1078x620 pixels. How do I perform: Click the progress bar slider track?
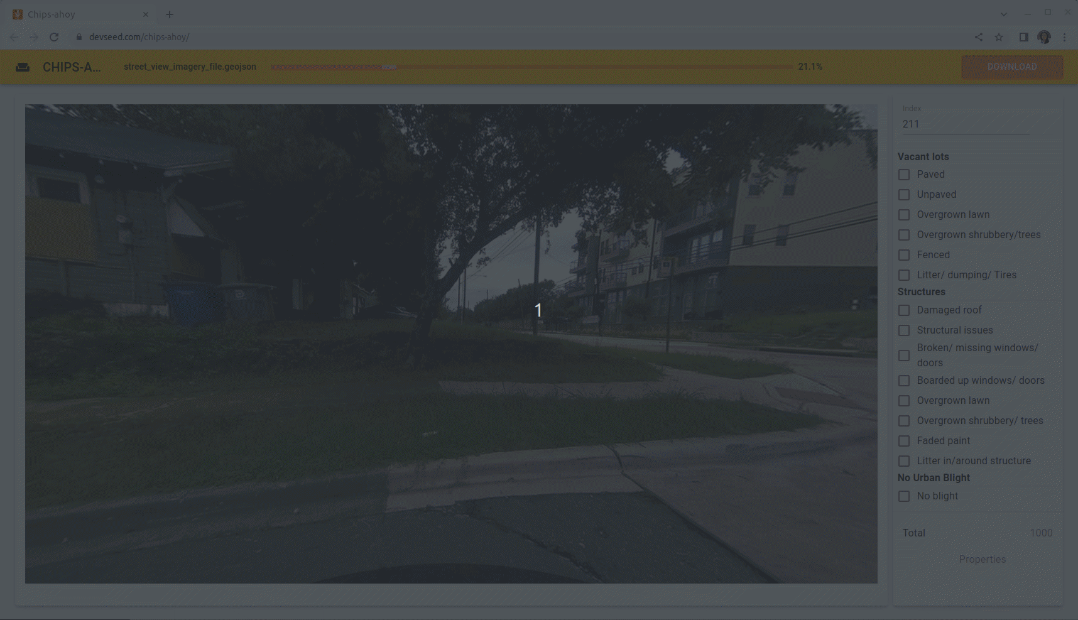531,67
